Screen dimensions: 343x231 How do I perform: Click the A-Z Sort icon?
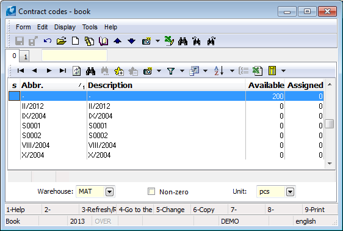[x=219, y=71]
